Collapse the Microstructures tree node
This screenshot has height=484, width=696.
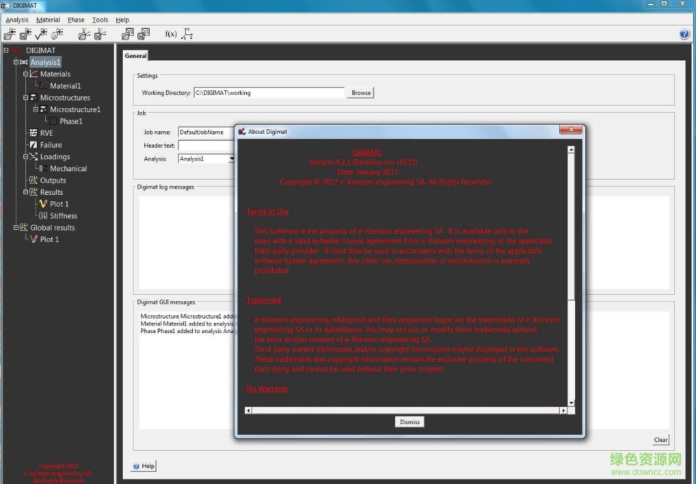pyautogui.click(x=25, y=97)
